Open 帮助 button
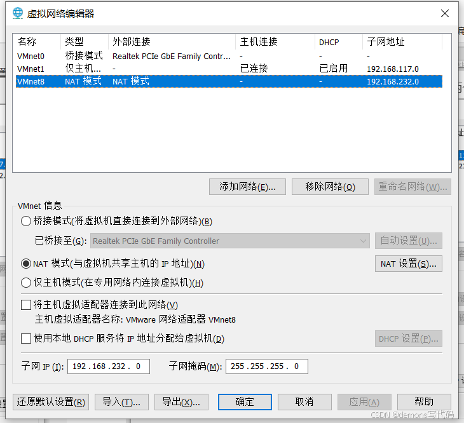Screen dimensions: 464x423 click(424, 402)
